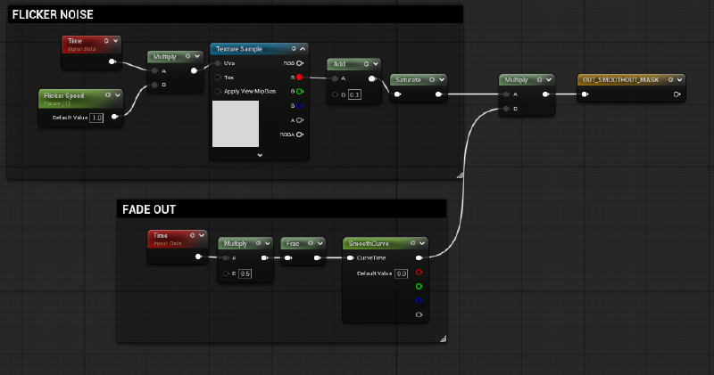Click the Flicker Speed output pin
The width and height of the screenshot is (714, 375).
(113, 116)
